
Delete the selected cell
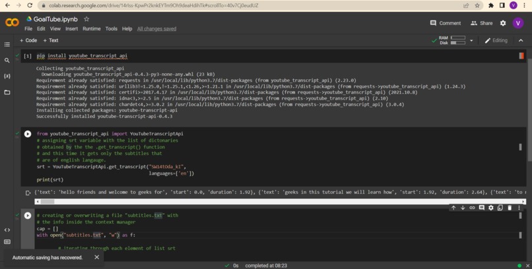[x=510, y=208]
